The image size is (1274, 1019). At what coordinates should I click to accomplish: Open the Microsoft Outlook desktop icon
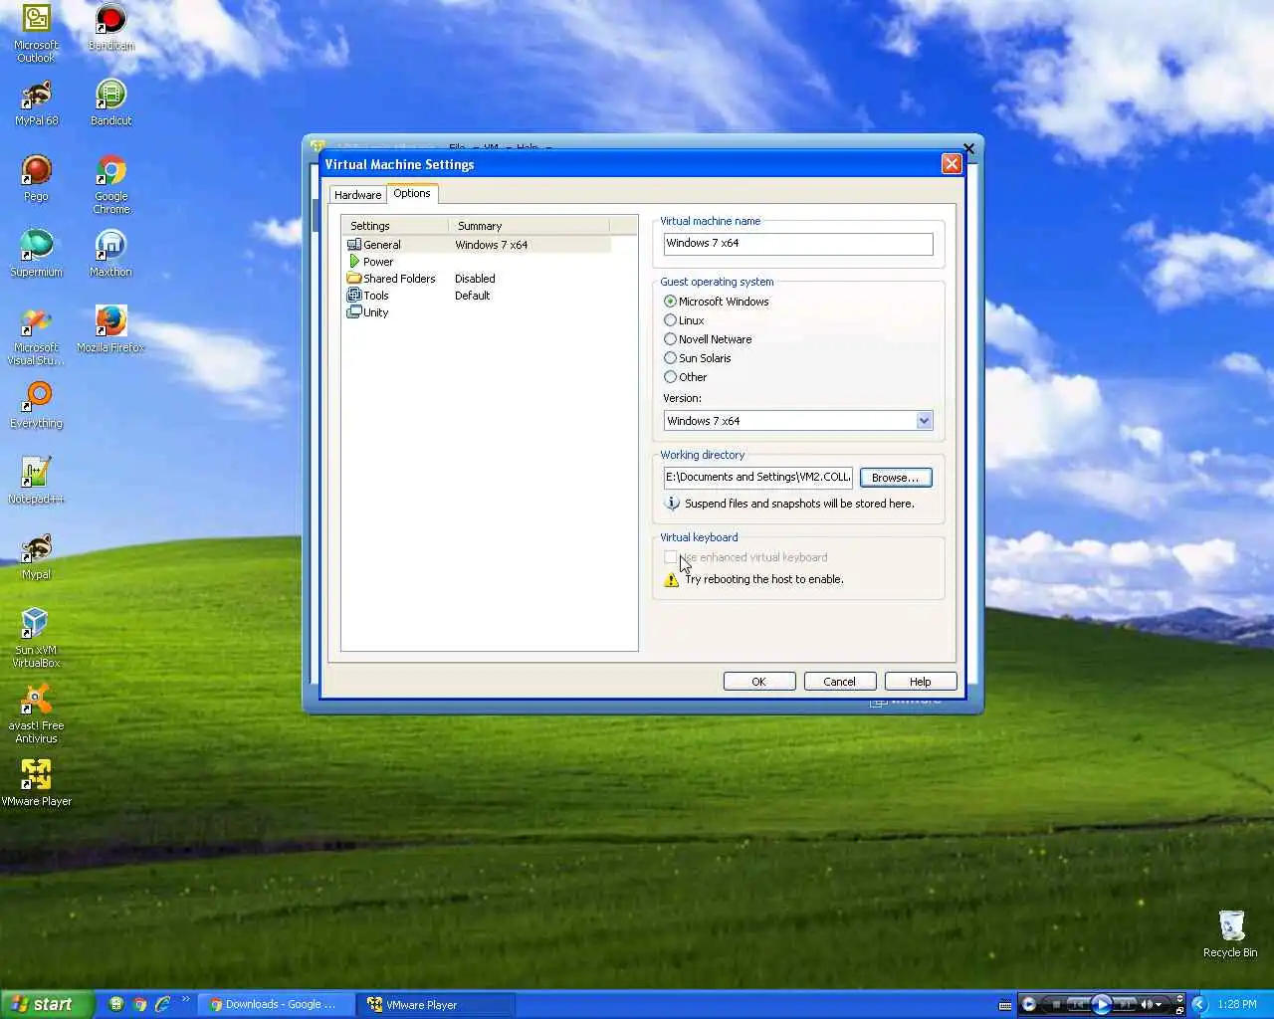click(36, 34)
